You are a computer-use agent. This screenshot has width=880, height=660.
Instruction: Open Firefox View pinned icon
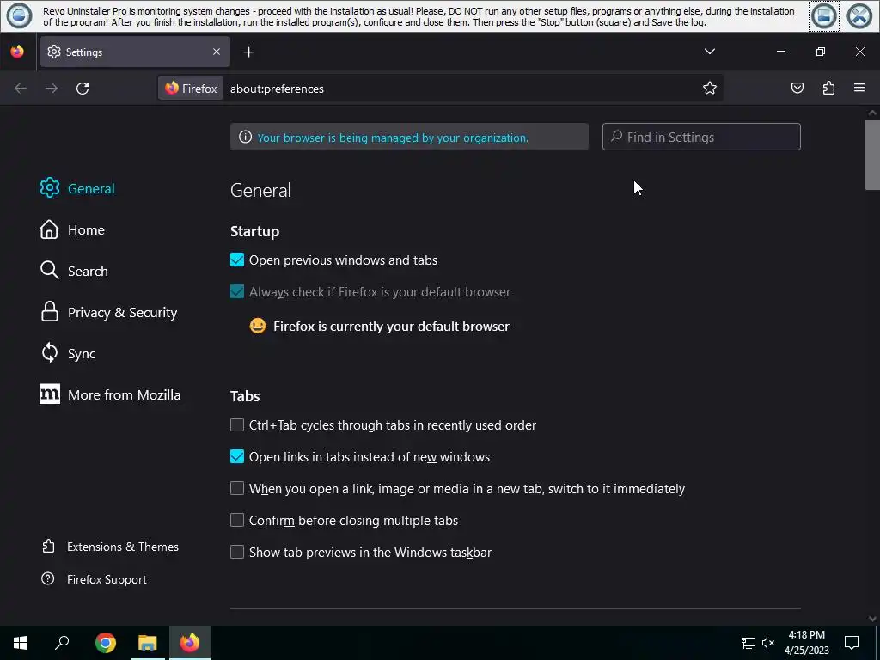pyautogui.click(x=17, y=52)
